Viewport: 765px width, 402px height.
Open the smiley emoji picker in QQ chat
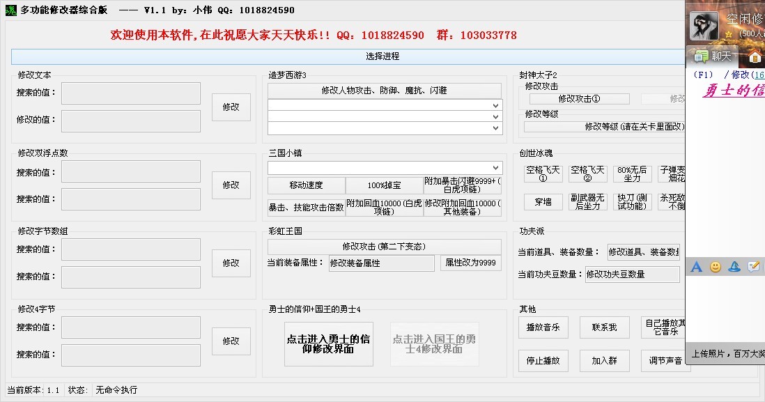(x=716, y=266)
